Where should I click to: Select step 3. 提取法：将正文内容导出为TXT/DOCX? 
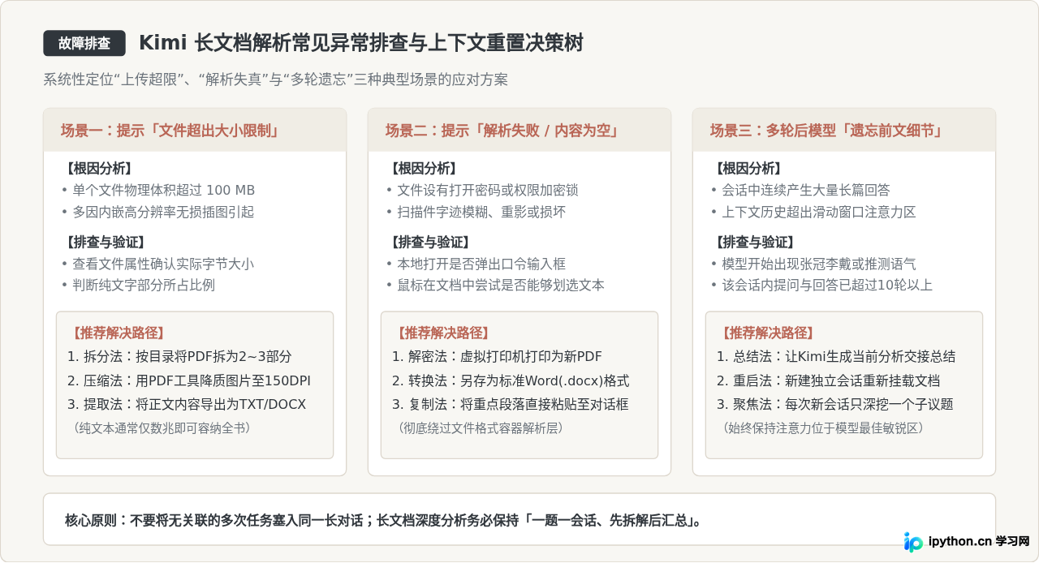(187, 404)
